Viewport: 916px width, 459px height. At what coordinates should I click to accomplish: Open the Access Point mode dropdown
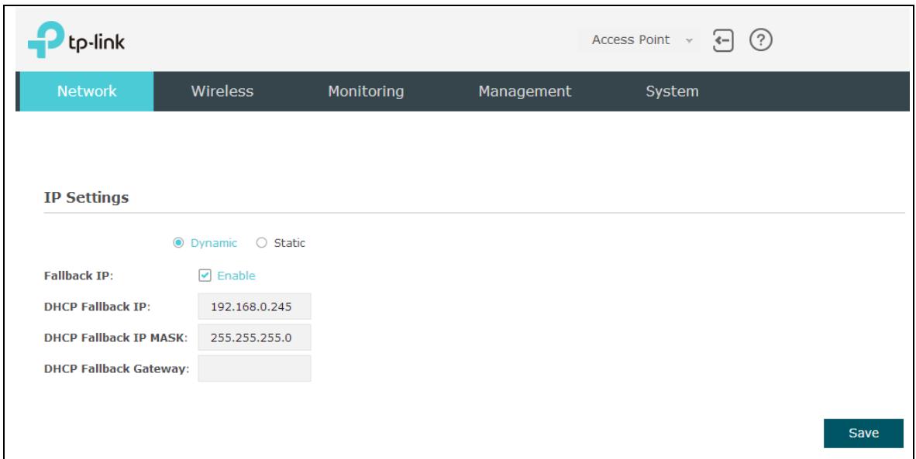click(641, 40)
